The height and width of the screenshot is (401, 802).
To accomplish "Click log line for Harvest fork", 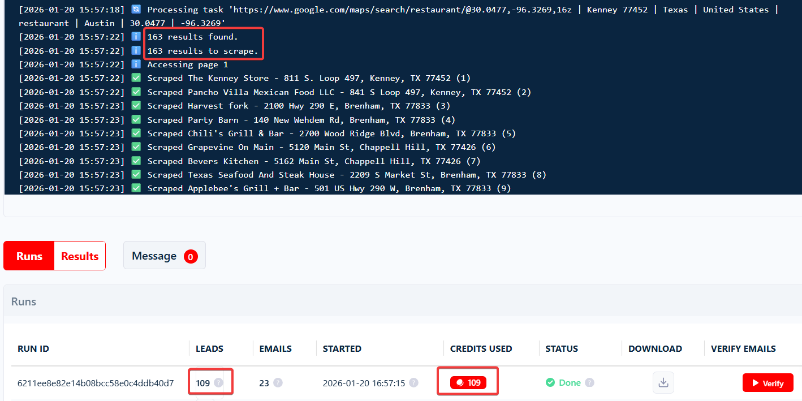I will click(x=299, y=106).
